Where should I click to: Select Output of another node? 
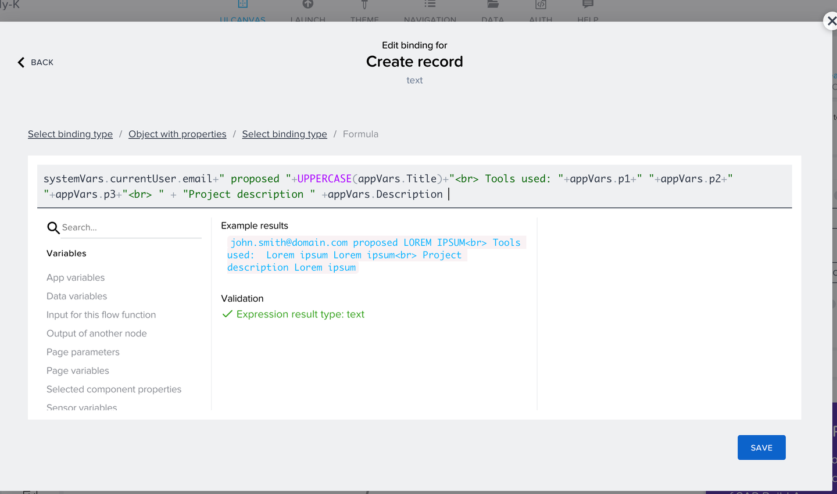click(96, 334)
